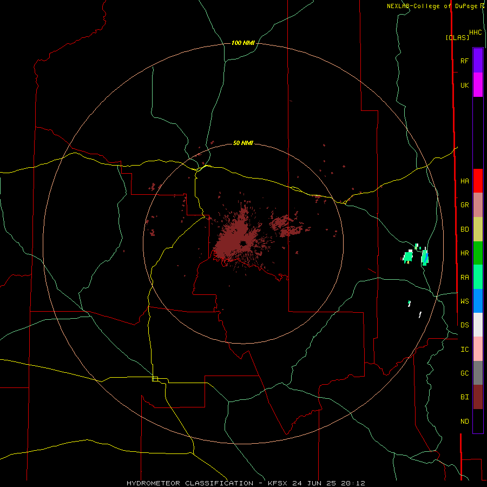Click the [CLAS] legend header

coord(457,38)
